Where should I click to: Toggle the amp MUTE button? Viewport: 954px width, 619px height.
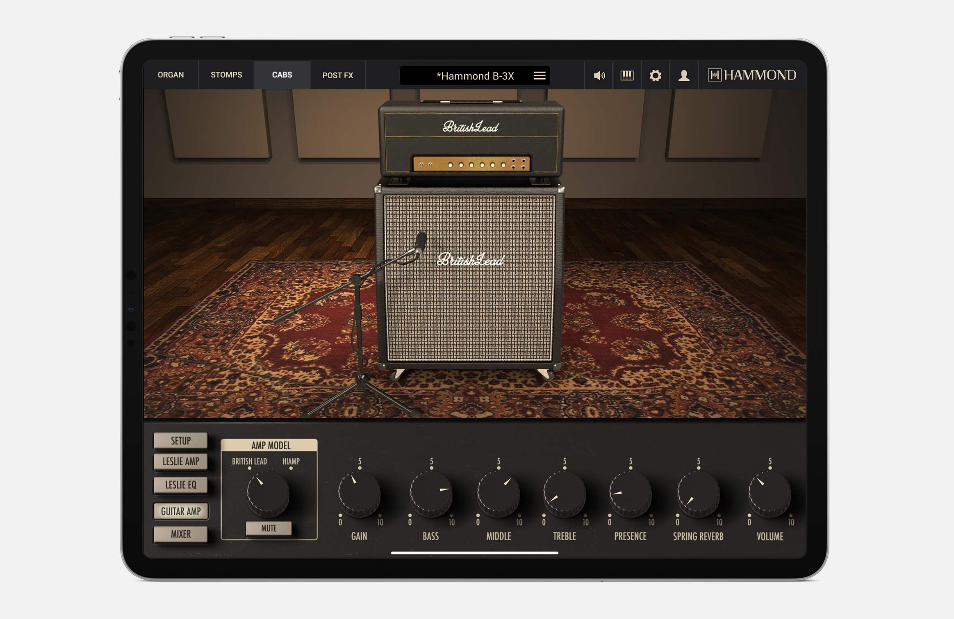point(269,528)
